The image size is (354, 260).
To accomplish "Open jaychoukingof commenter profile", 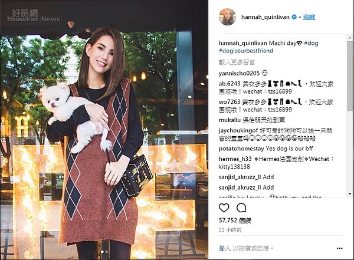I will pos(238,130).
